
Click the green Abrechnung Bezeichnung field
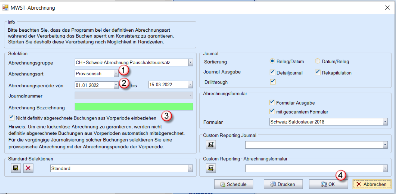coord(134,107)
